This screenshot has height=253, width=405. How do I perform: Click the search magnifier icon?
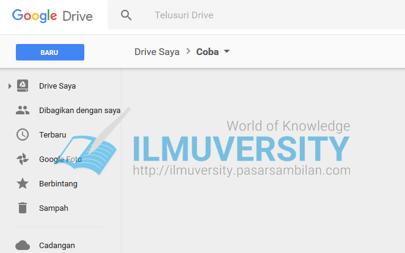(126, 15)
